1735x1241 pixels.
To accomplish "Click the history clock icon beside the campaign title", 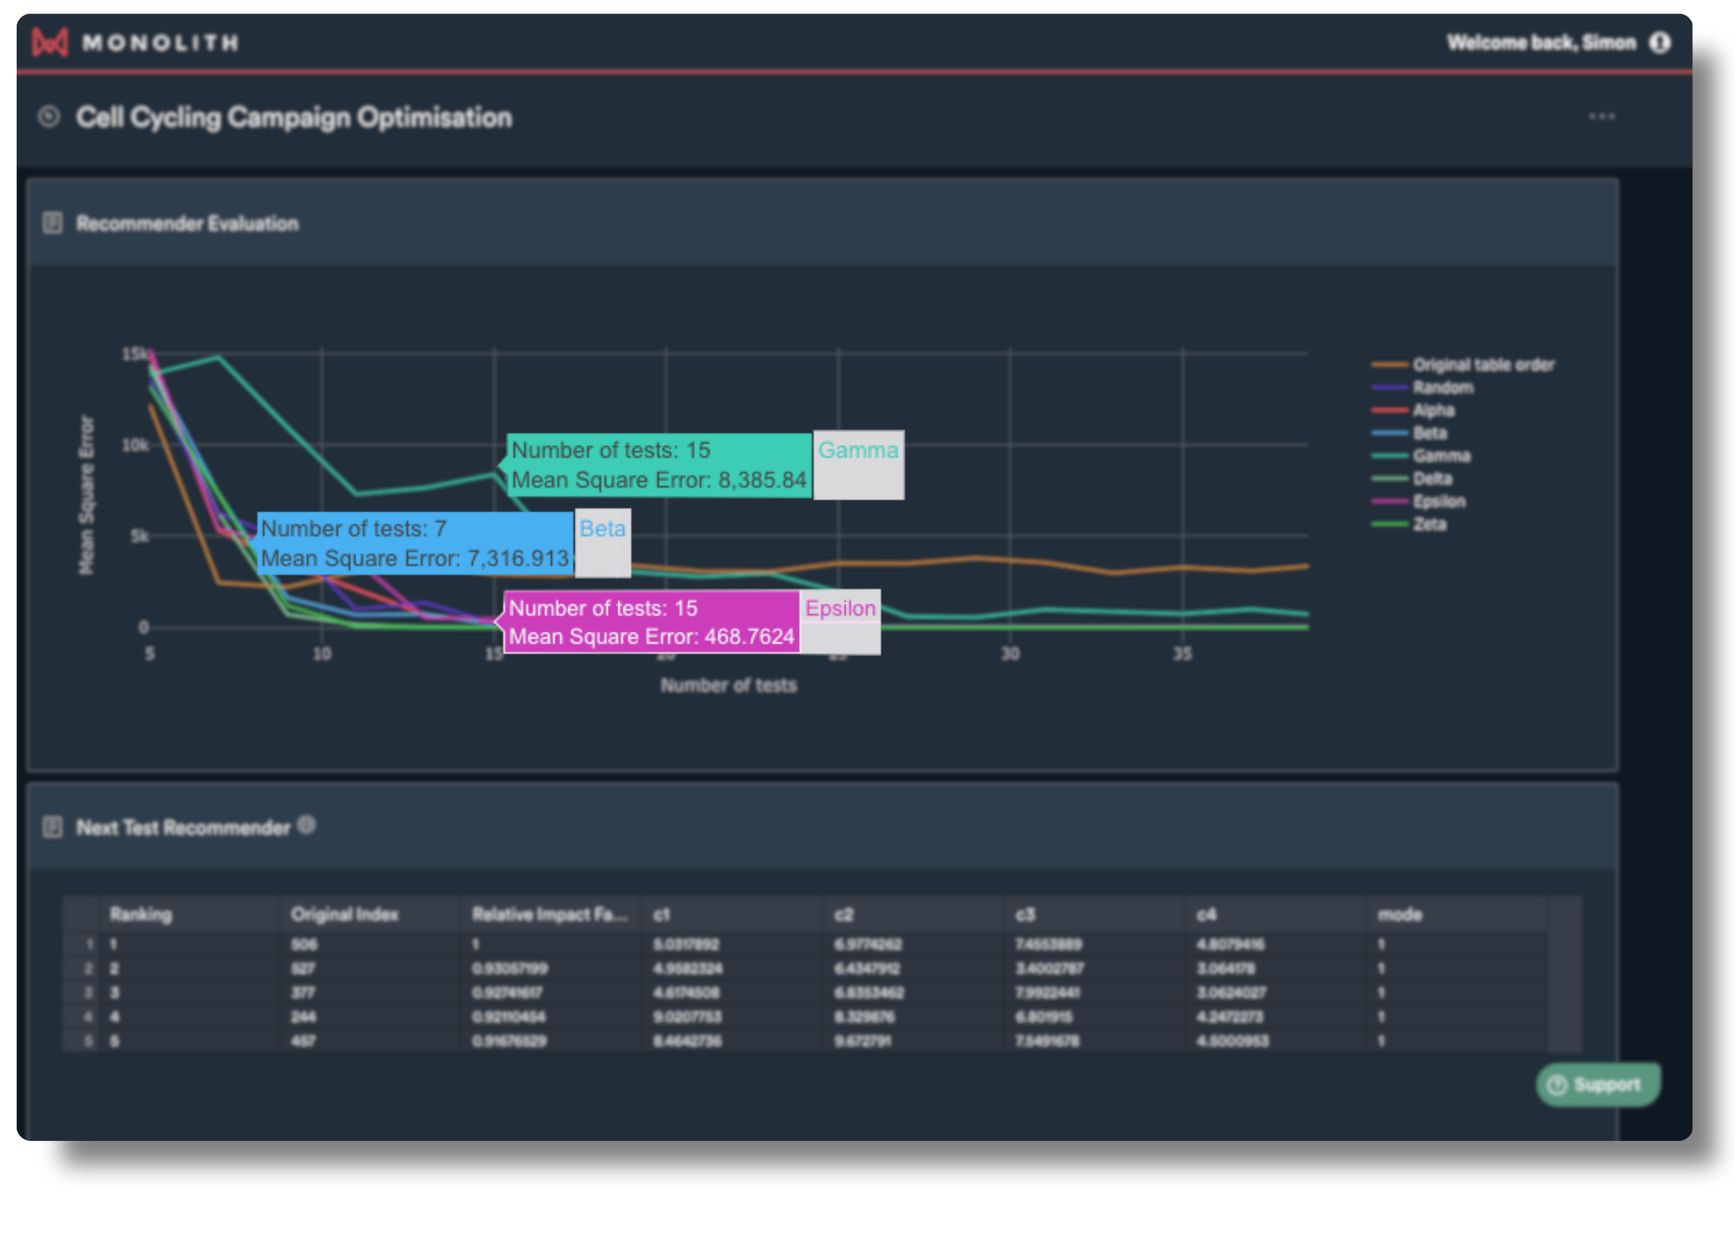I will (49, 116).
